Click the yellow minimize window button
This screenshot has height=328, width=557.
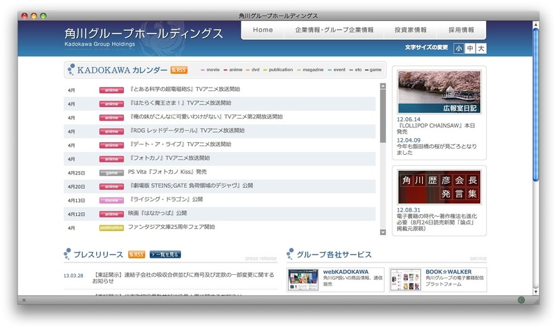[x=34, y=15]
